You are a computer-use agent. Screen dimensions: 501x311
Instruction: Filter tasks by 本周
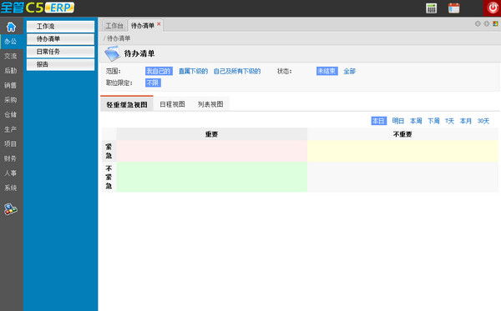tap(416, 121)
